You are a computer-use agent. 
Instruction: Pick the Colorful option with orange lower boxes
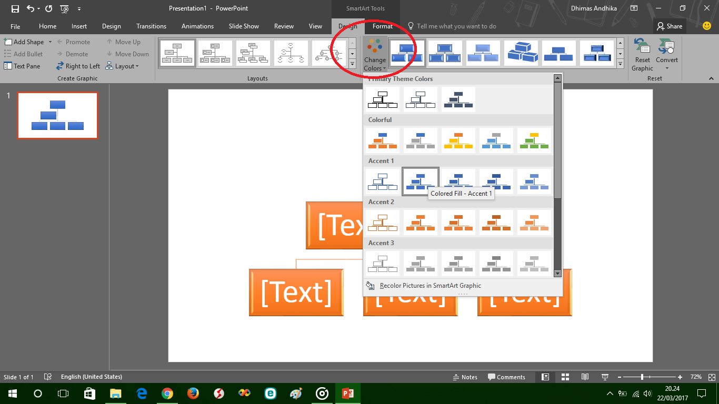click(383, 140)
